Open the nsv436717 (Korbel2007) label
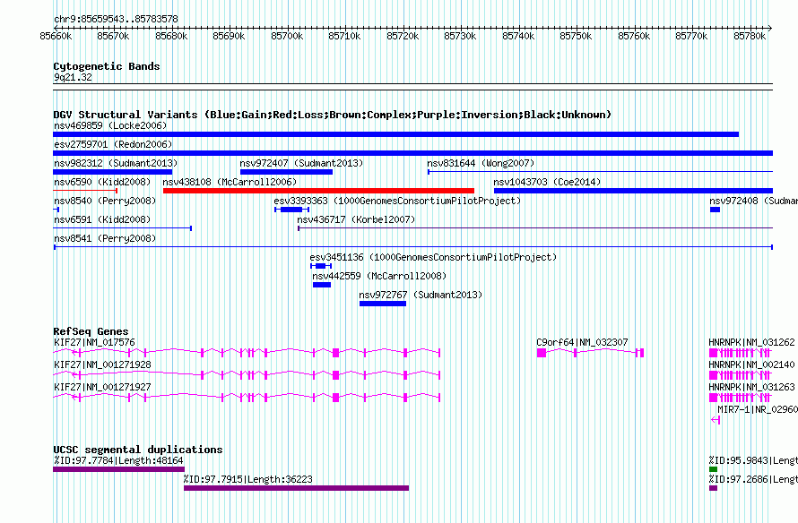This screenshot has height=523, width=798. (356, 219)
